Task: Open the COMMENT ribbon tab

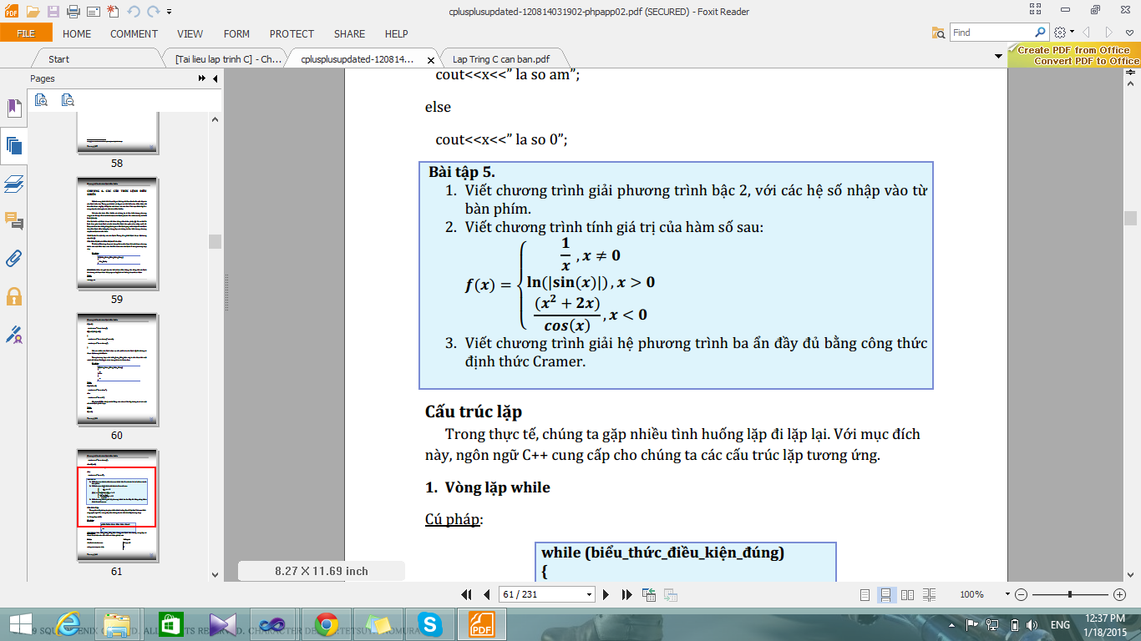Action: pyautogui.click(x=134, y=34)
